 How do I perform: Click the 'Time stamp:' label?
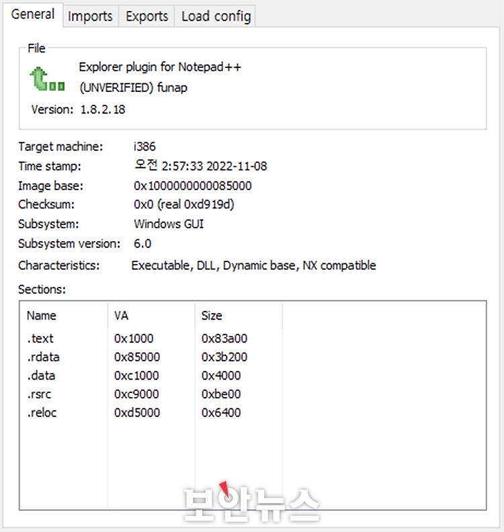pos(50,167)
